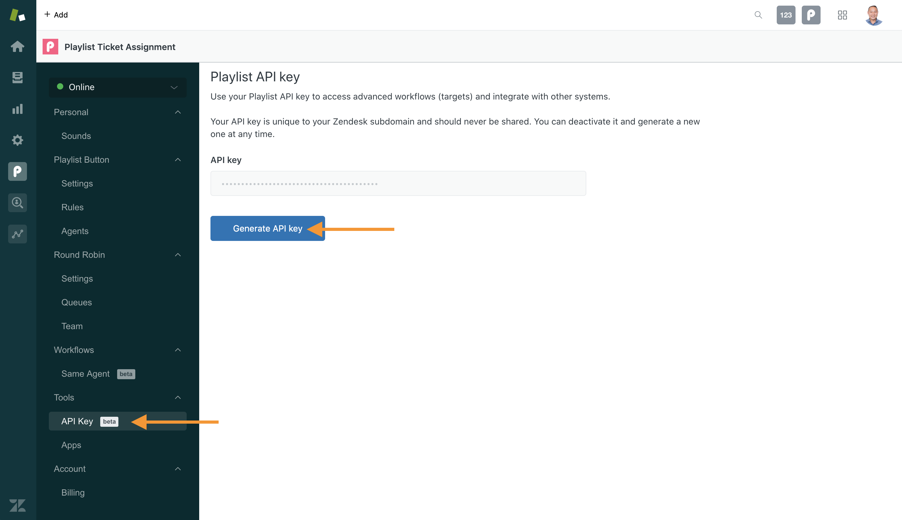902x520 pixels.
Task: Click the analytics chart icon in sidebar
Action: point(18,108)
